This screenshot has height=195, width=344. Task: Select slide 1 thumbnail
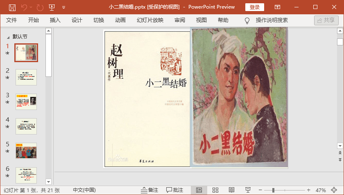click(x=26, y=53)
